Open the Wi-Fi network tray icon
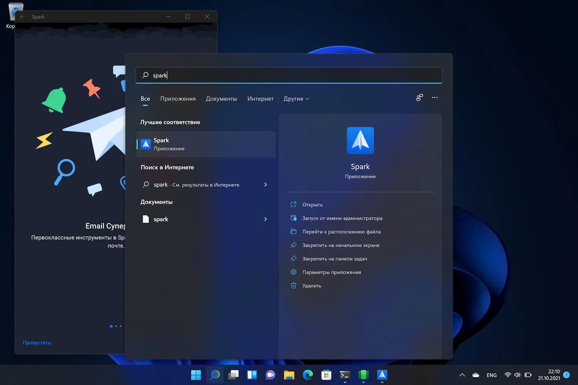Screen dimensions: 578x385 (x=508, y=375)
